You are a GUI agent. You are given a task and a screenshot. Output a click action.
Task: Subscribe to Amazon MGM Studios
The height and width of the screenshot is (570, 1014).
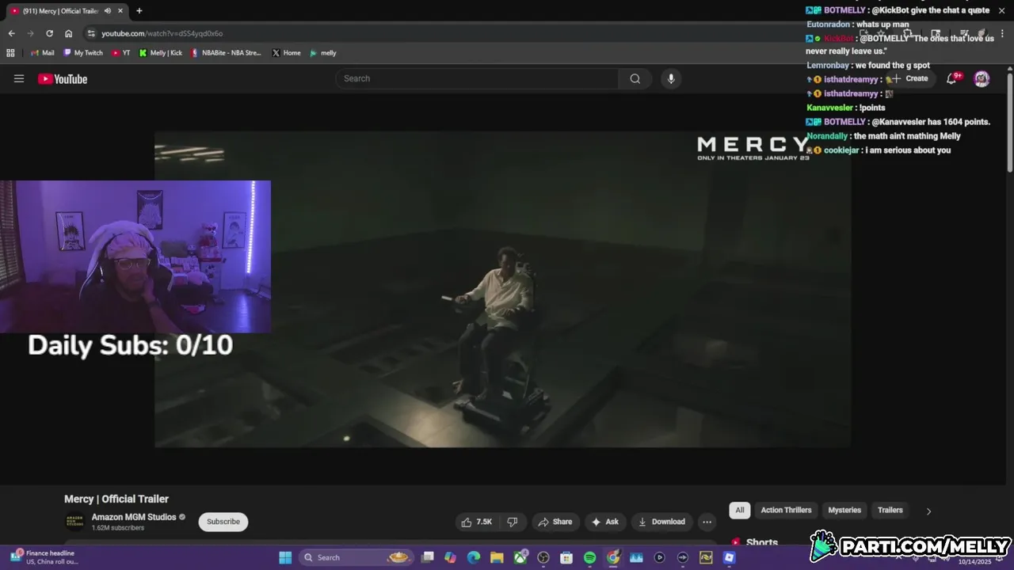coord(223,522)
